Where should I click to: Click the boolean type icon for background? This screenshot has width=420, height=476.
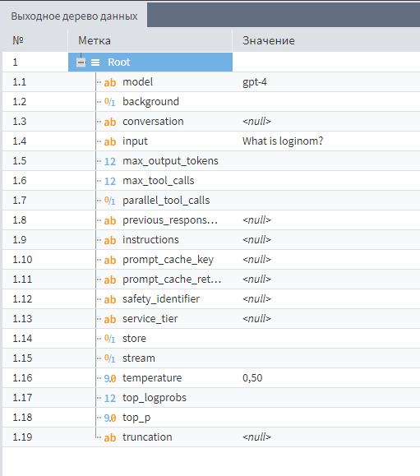click(x=110, y=102)
